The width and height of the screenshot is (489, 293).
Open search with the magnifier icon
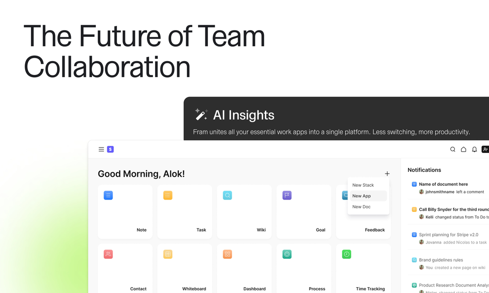pyautogui.click(x=453, y=149)
